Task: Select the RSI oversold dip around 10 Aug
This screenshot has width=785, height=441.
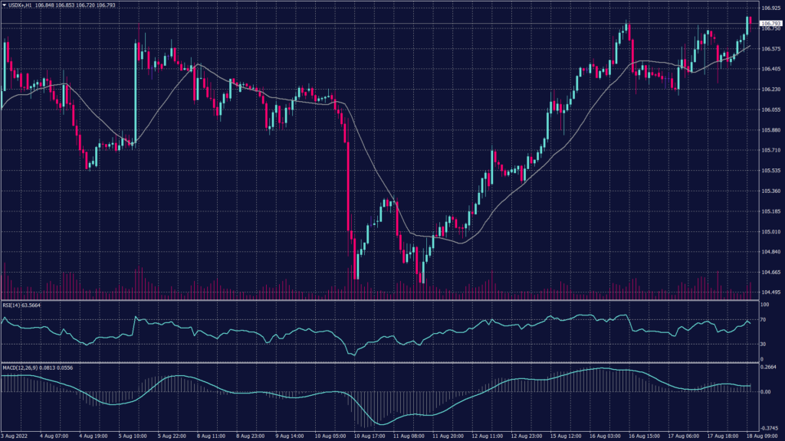Action: click(x=353, y=356)
